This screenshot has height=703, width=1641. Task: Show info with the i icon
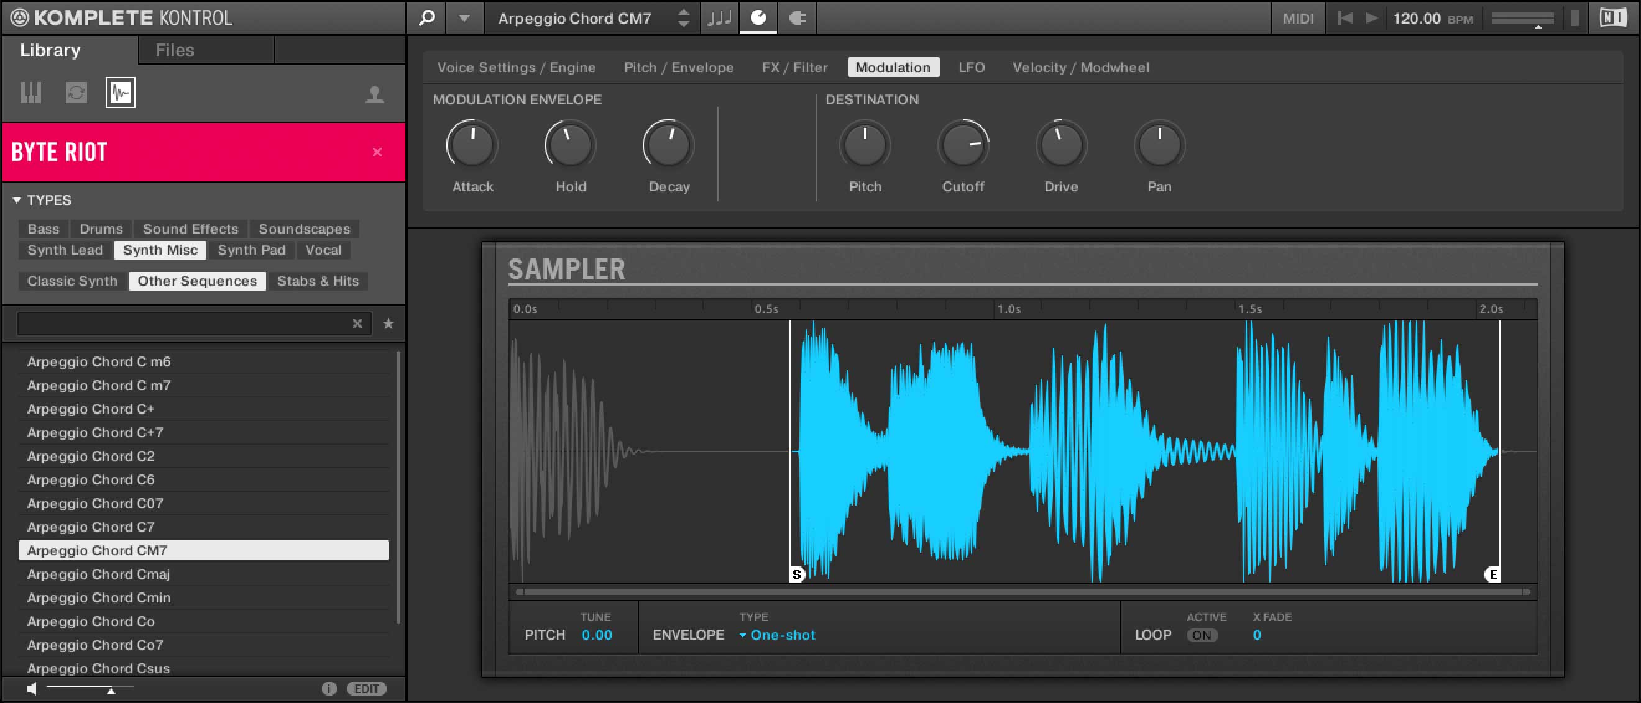point(329,689)
